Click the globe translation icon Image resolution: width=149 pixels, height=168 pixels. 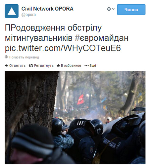[x=6, y=57]
